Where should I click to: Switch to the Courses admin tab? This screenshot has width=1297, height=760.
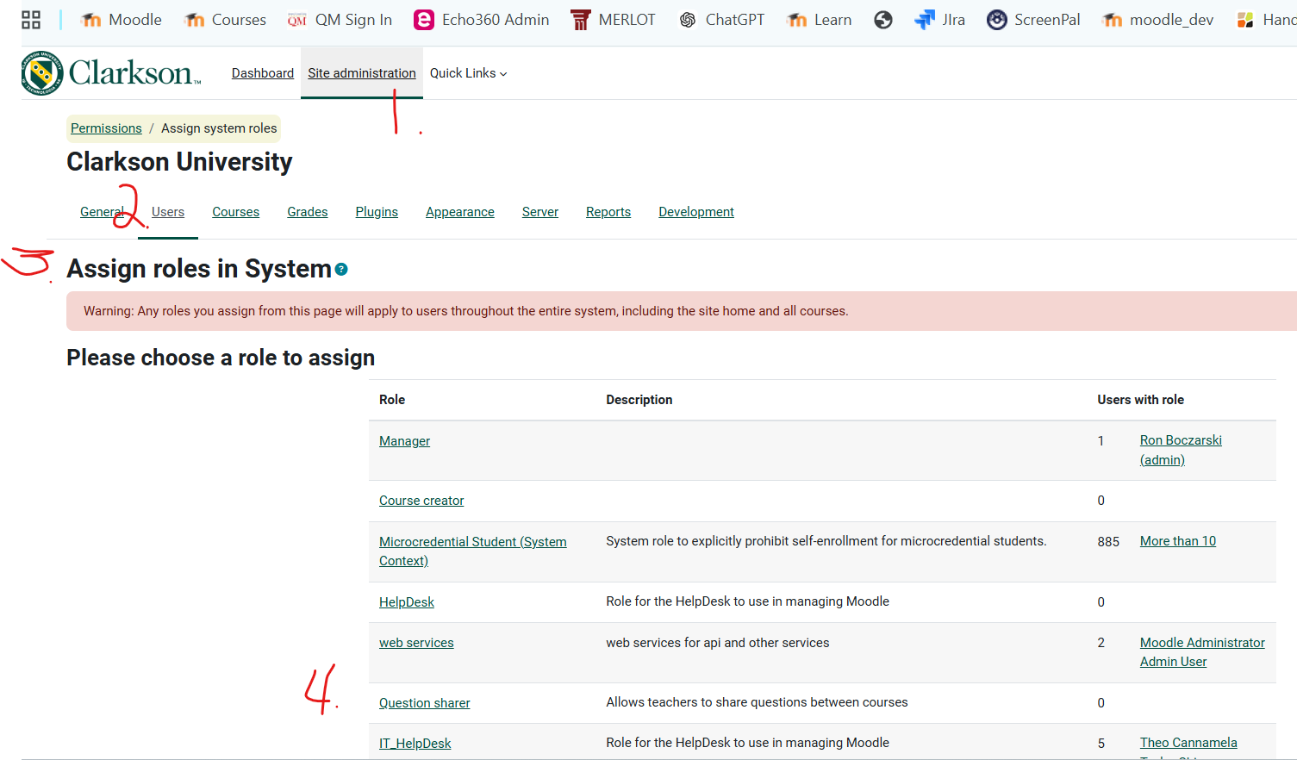pyautogui.click(x=236, y=212)
